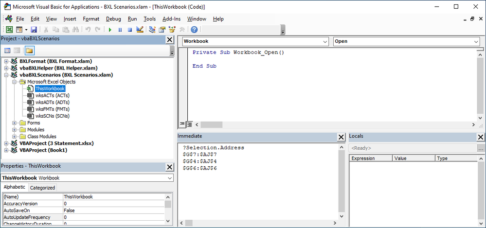This screenshot has width=486, height=228.
Task: Open the File menu
Action: coord(20,19)
